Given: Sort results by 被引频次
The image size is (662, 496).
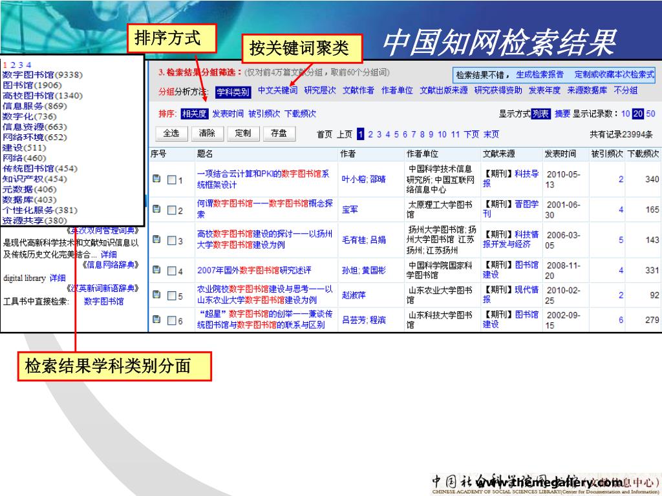Looking at the screenshot, I should (264, 114).
